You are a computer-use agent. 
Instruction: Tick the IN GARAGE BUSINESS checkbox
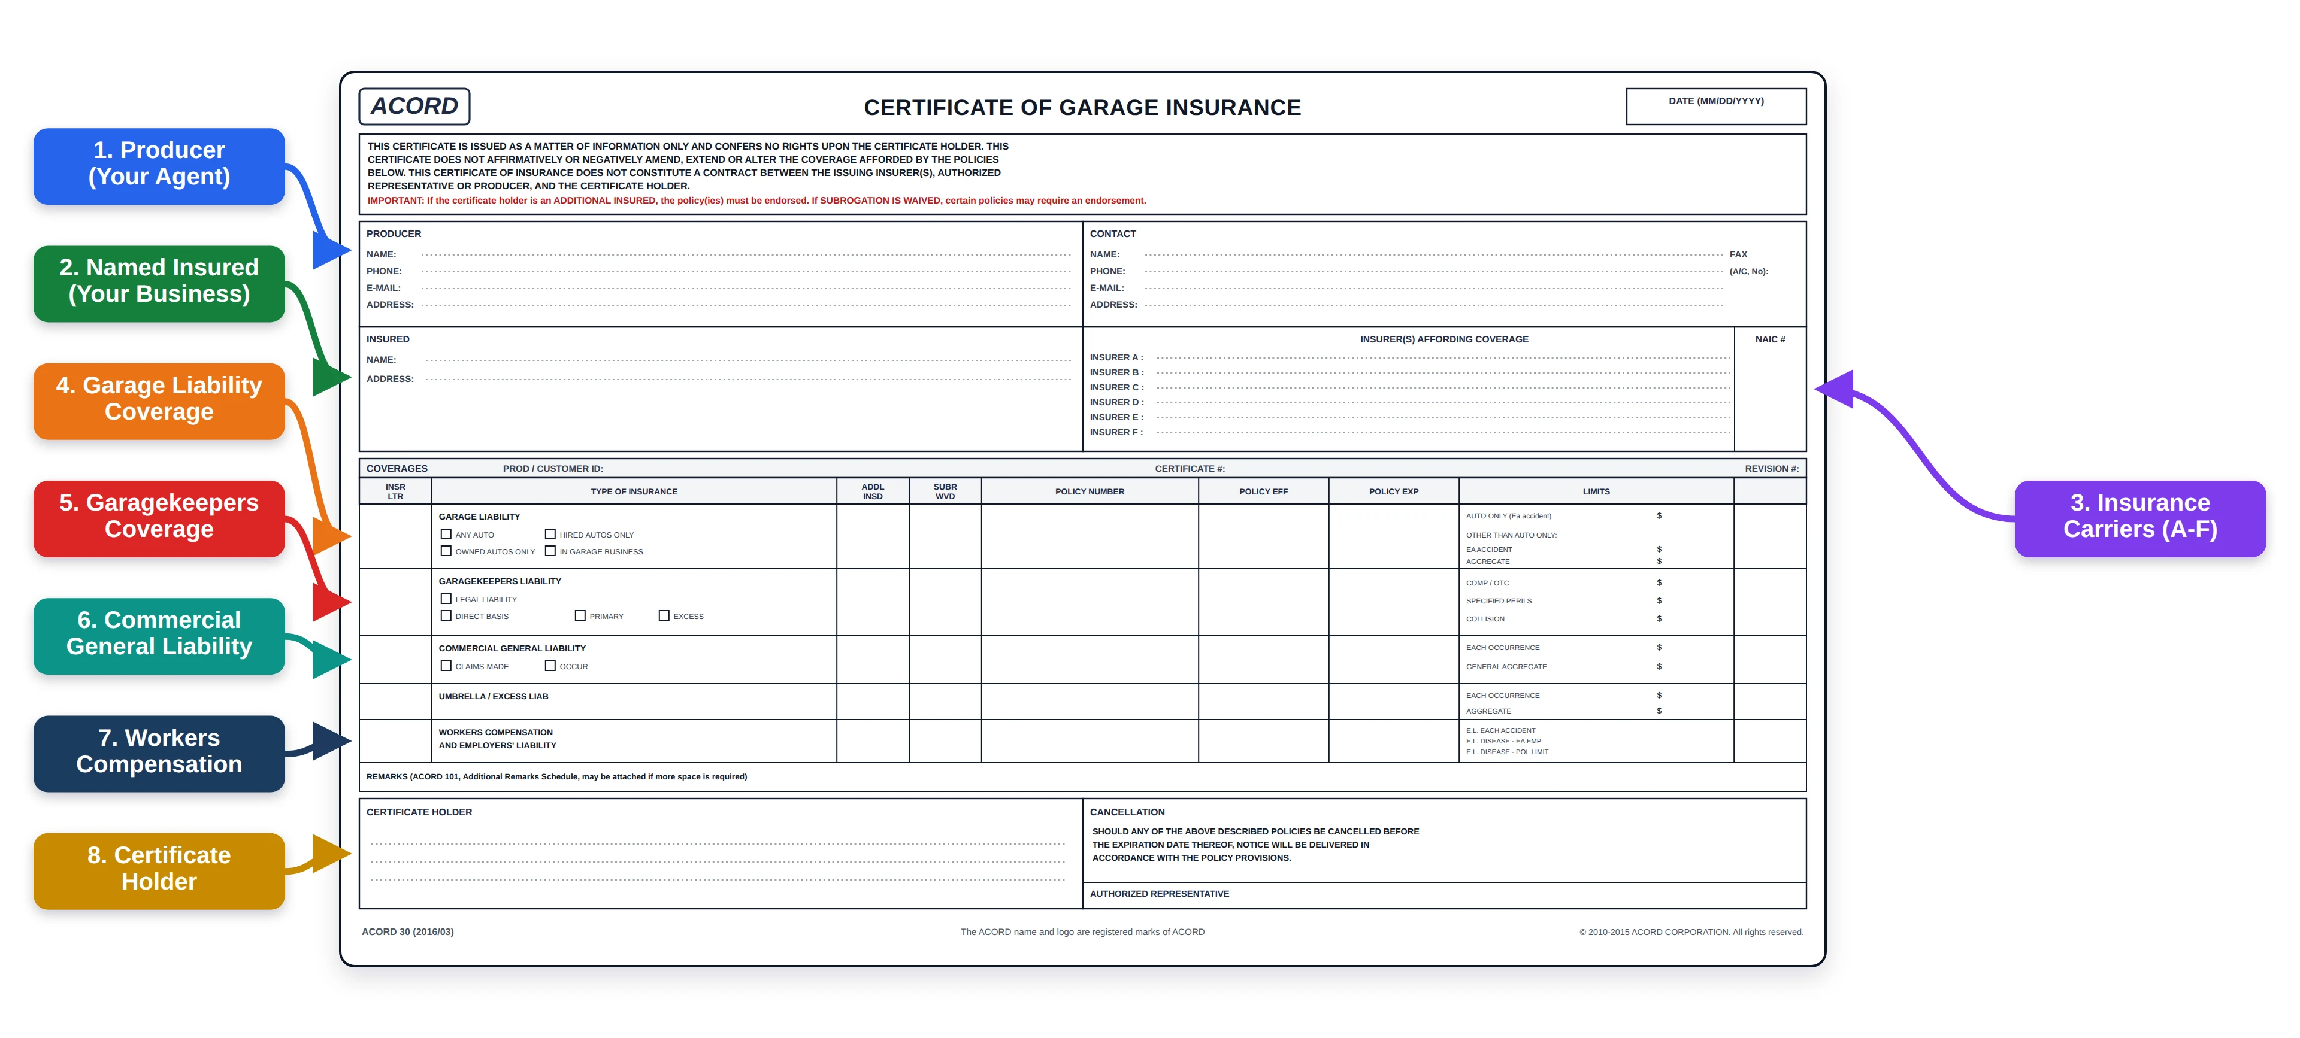550,551
